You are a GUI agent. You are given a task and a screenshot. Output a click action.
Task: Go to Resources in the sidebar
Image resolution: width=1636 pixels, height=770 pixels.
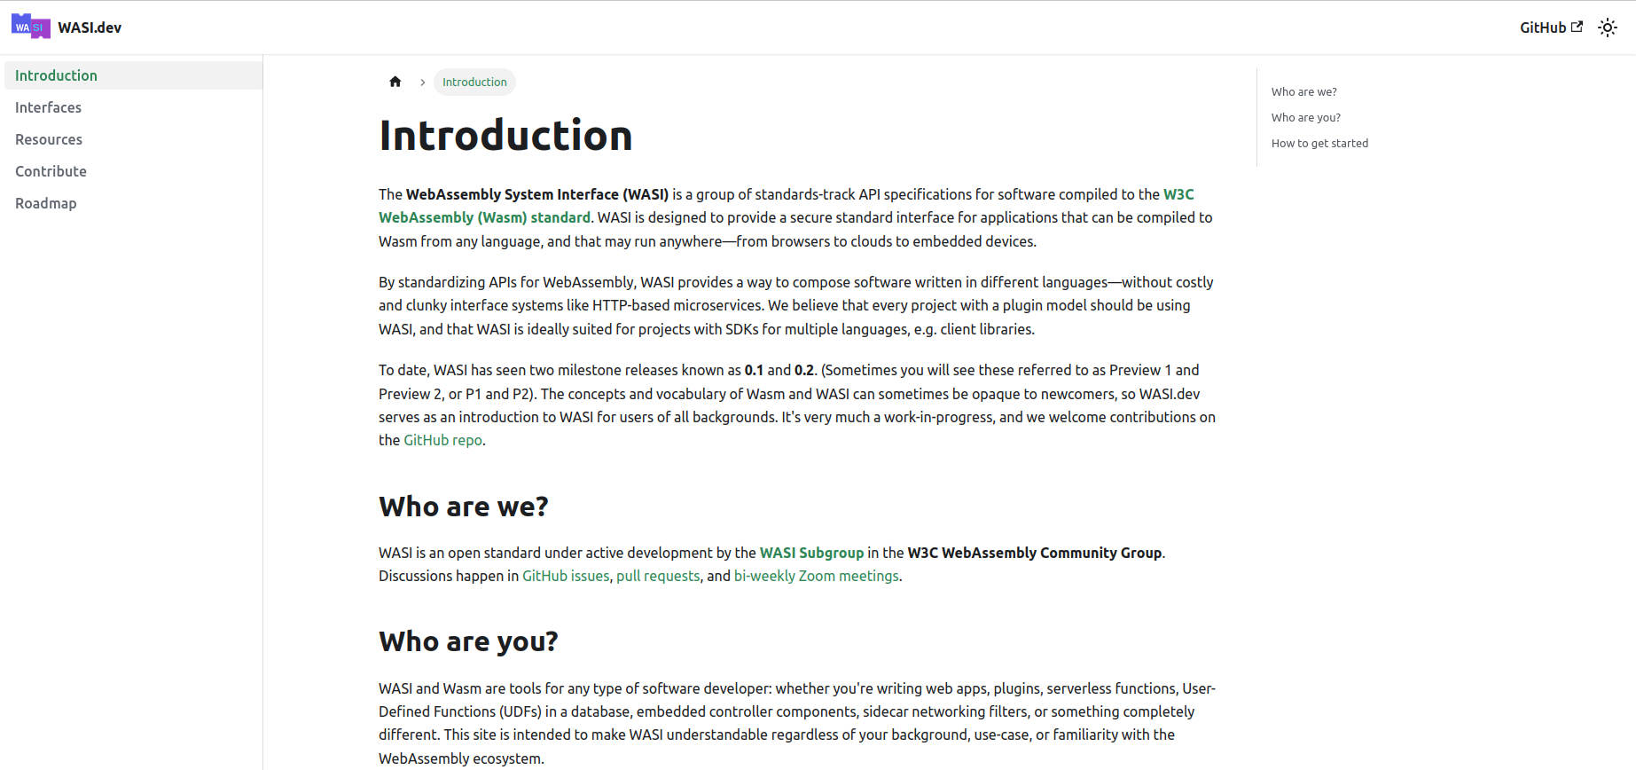point(49,139)
